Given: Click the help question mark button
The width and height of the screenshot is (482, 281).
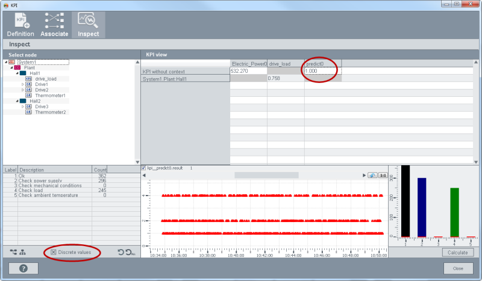Looking at the screenshot, I should (23, 268).
